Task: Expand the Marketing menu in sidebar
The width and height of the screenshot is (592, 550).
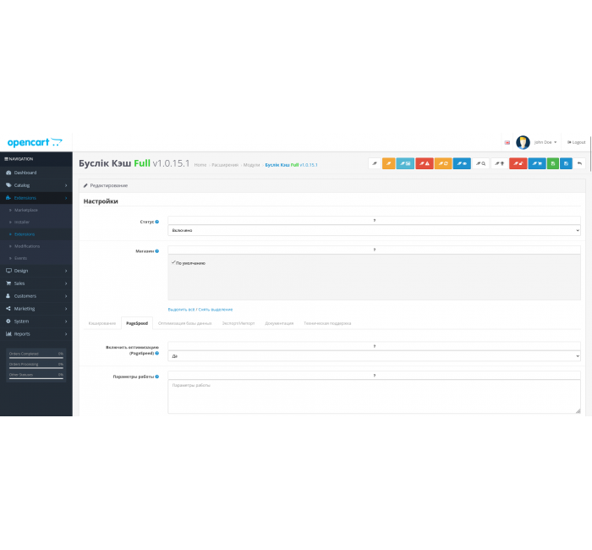Action: 36,309
